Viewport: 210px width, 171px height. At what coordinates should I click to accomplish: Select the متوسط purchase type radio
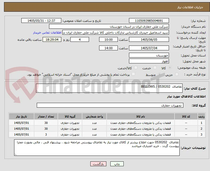159,74
